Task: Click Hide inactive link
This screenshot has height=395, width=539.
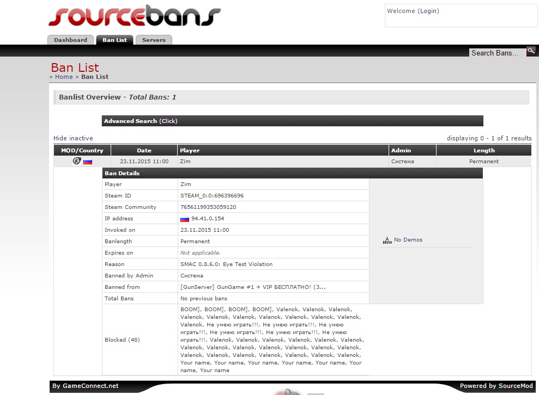Action: 73,138
